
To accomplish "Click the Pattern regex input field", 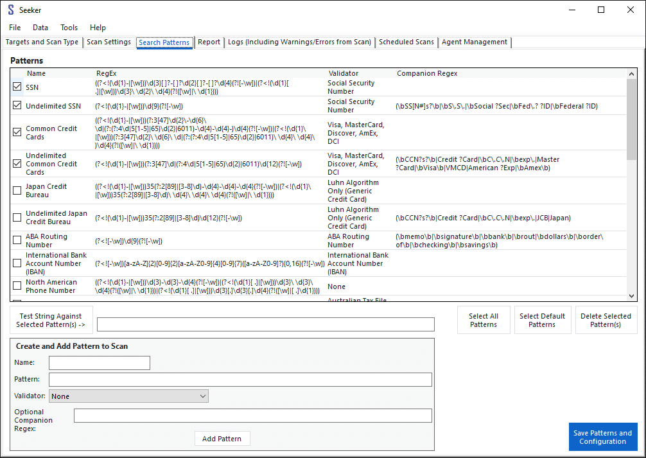I will point(240,380).
